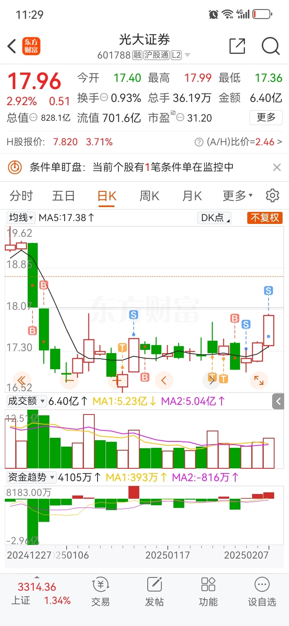Open the side panel arrow tab
Screen dimensions: 289x626
(x=278, y=401)
